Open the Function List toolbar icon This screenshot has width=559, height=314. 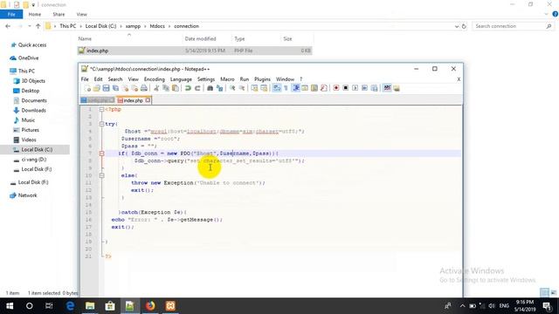pos(324,88)
